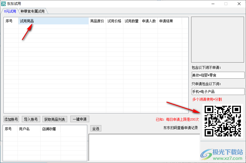246x163 pixels.
Task: Click the 已知：每日申请上限是200次 notice
Action: (x=177, y=119)
